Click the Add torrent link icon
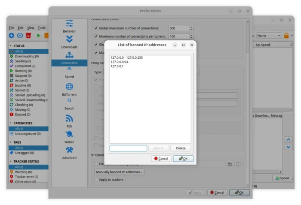The image size is (301, 205). (x=20, y=36)
